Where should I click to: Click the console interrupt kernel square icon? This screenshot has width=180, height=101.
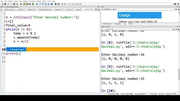(174, 29)
